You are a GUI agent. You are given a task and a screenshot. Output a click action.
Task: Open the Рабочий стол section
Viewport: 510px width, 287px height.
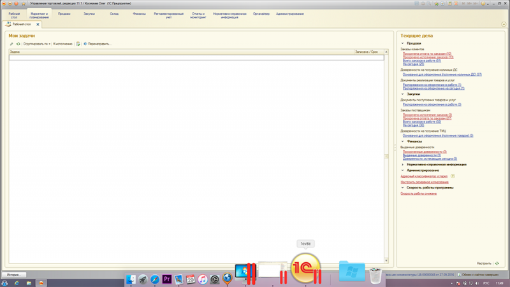click(14, 15)
